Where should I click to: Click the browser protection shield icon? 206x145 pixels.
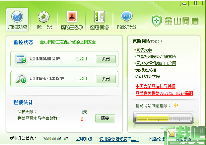point(21,59)
